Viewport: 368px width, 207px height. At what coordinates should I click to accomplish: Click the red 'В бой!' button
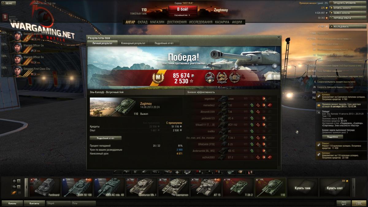click(182, 9)
